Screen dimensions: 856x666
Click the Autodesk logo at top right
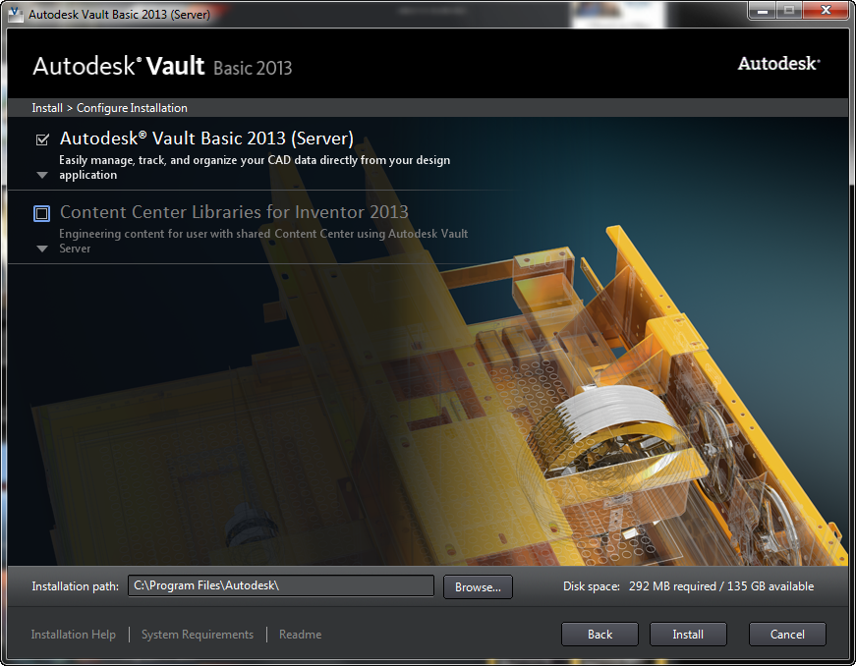[x=777, y=63]
